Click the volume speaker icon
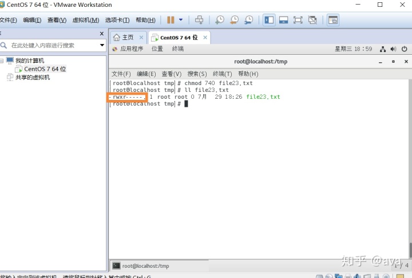This screenshot has width=412, height=278. coord(393,49)
